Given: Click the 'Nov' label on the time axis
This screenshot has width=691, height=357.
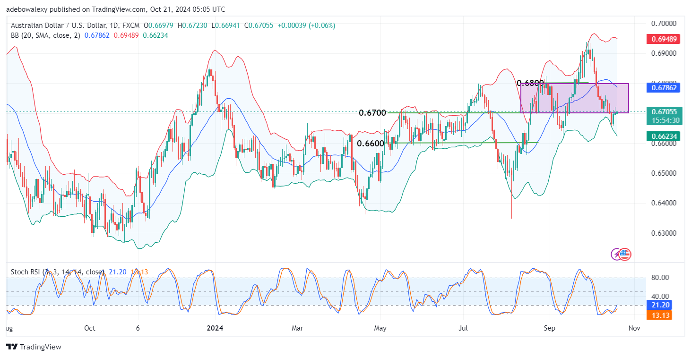Looking at the screenshot, I should 634,328.
